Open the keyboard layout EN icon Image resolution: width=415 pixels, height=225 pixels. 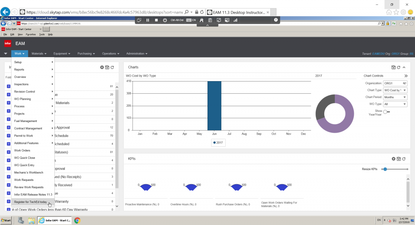pos(191,20)
